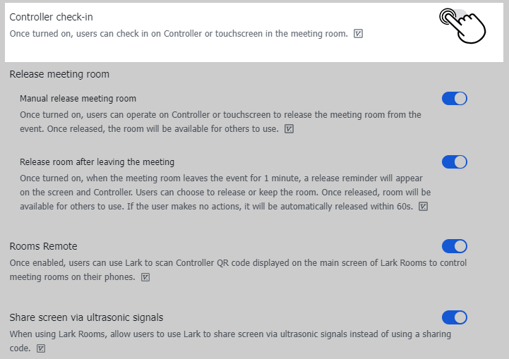This screenshot has height=359, width=509.
Task: Open the preview icon for Manual release description
Action: coord(289,129)
